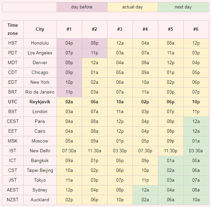Screen dimensions: 211x207
Task: Click Auckland's #6 time '10a'
Action: coord(196,200)
